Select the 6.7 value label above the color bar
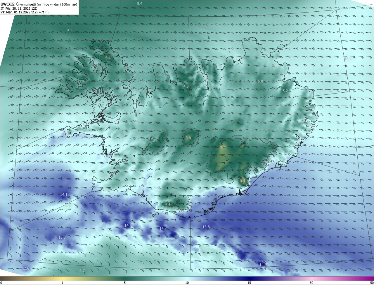The height and width of the screenshot is (285, 374). 82,271
